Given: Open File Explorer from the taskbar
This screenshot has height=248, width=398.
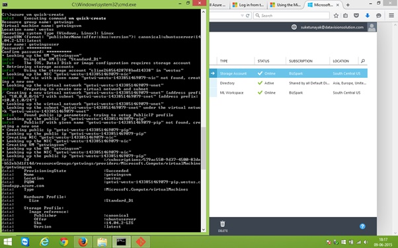Looking at the screenshot, I should (x=102, y=242).
